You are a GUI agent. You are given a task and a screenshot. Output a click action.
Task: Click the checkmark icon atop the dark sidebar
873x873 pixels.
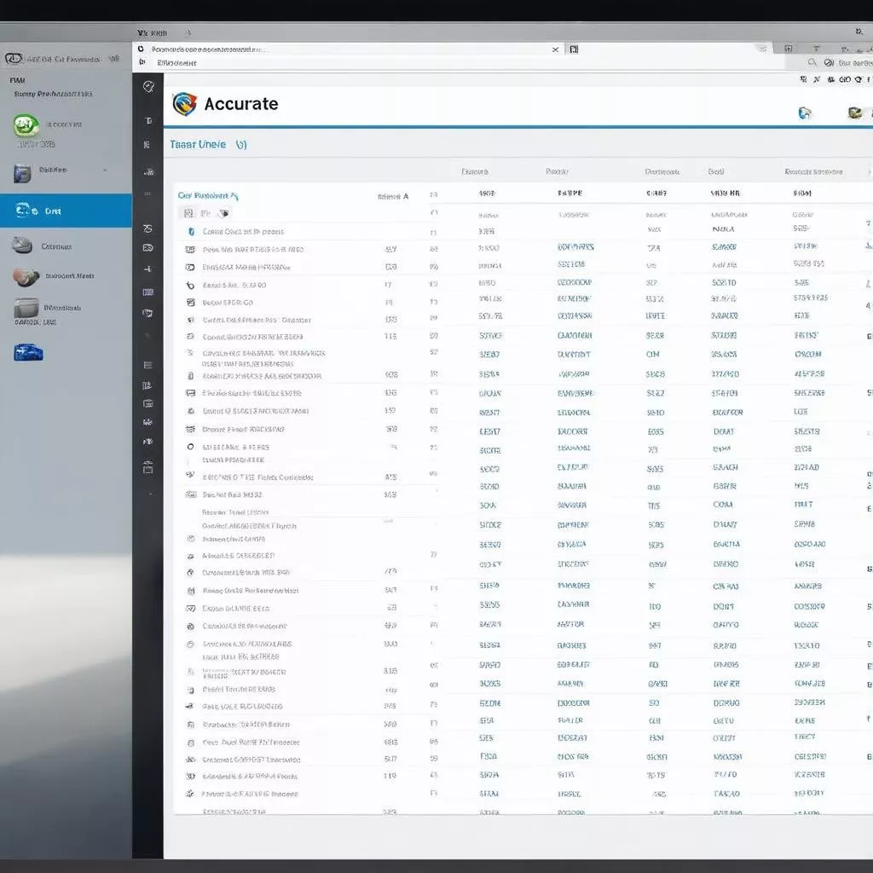click(x=148, y=86)
